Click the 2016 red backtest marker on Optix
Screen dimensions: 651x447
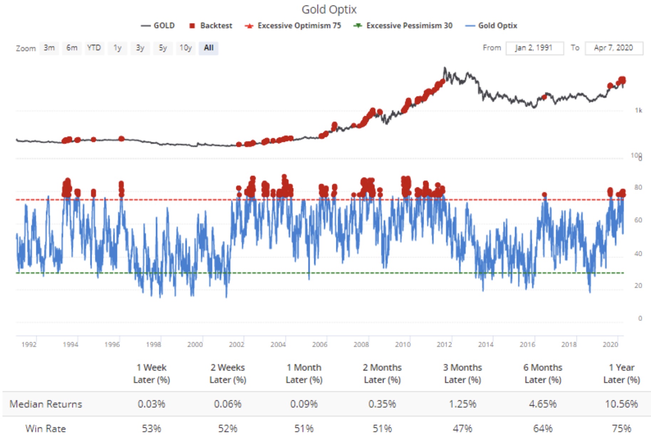pos(544,194)
